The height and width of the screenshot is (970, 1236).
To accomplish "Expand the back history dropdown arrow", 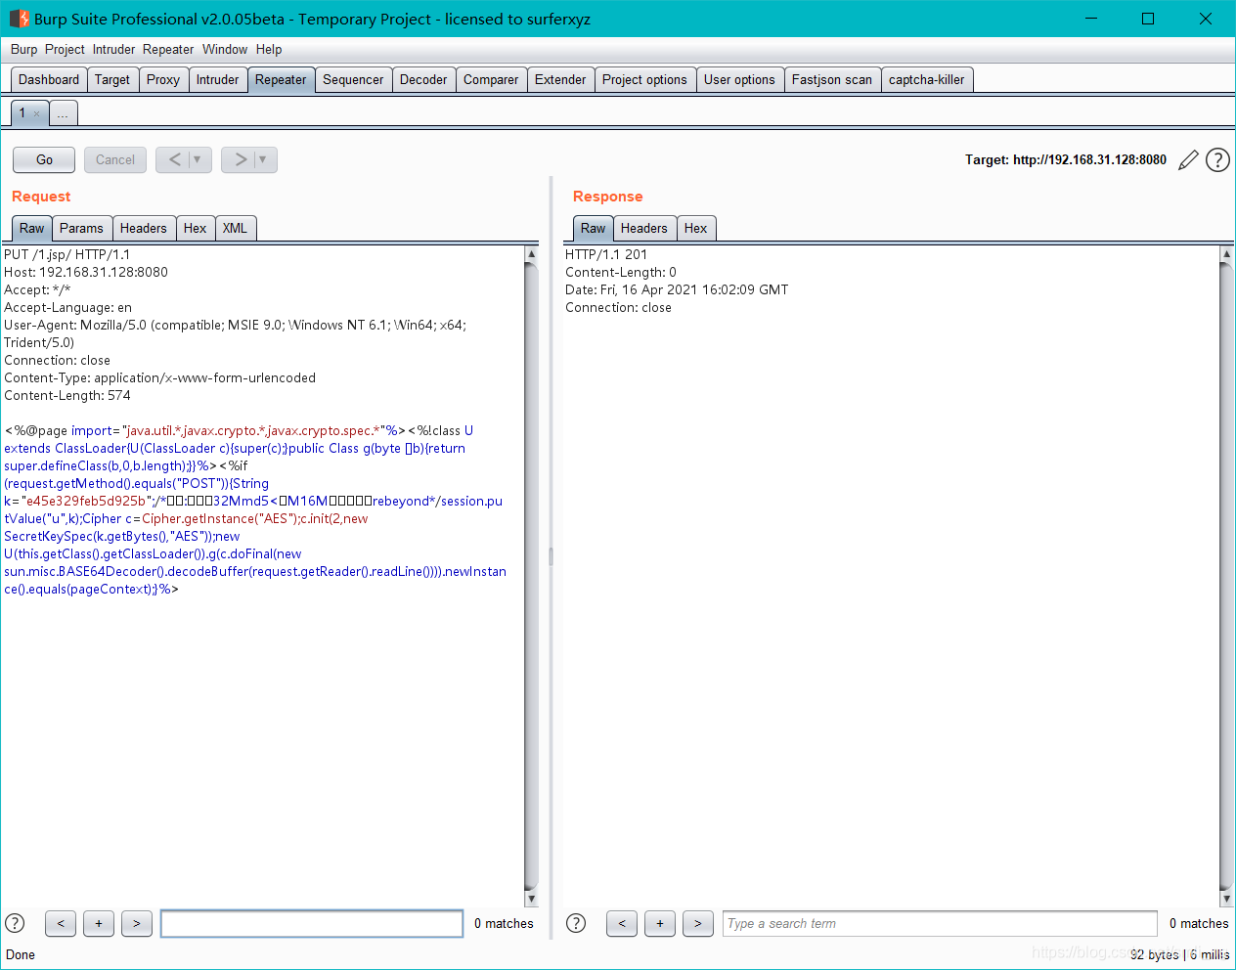I will point(198,159).
